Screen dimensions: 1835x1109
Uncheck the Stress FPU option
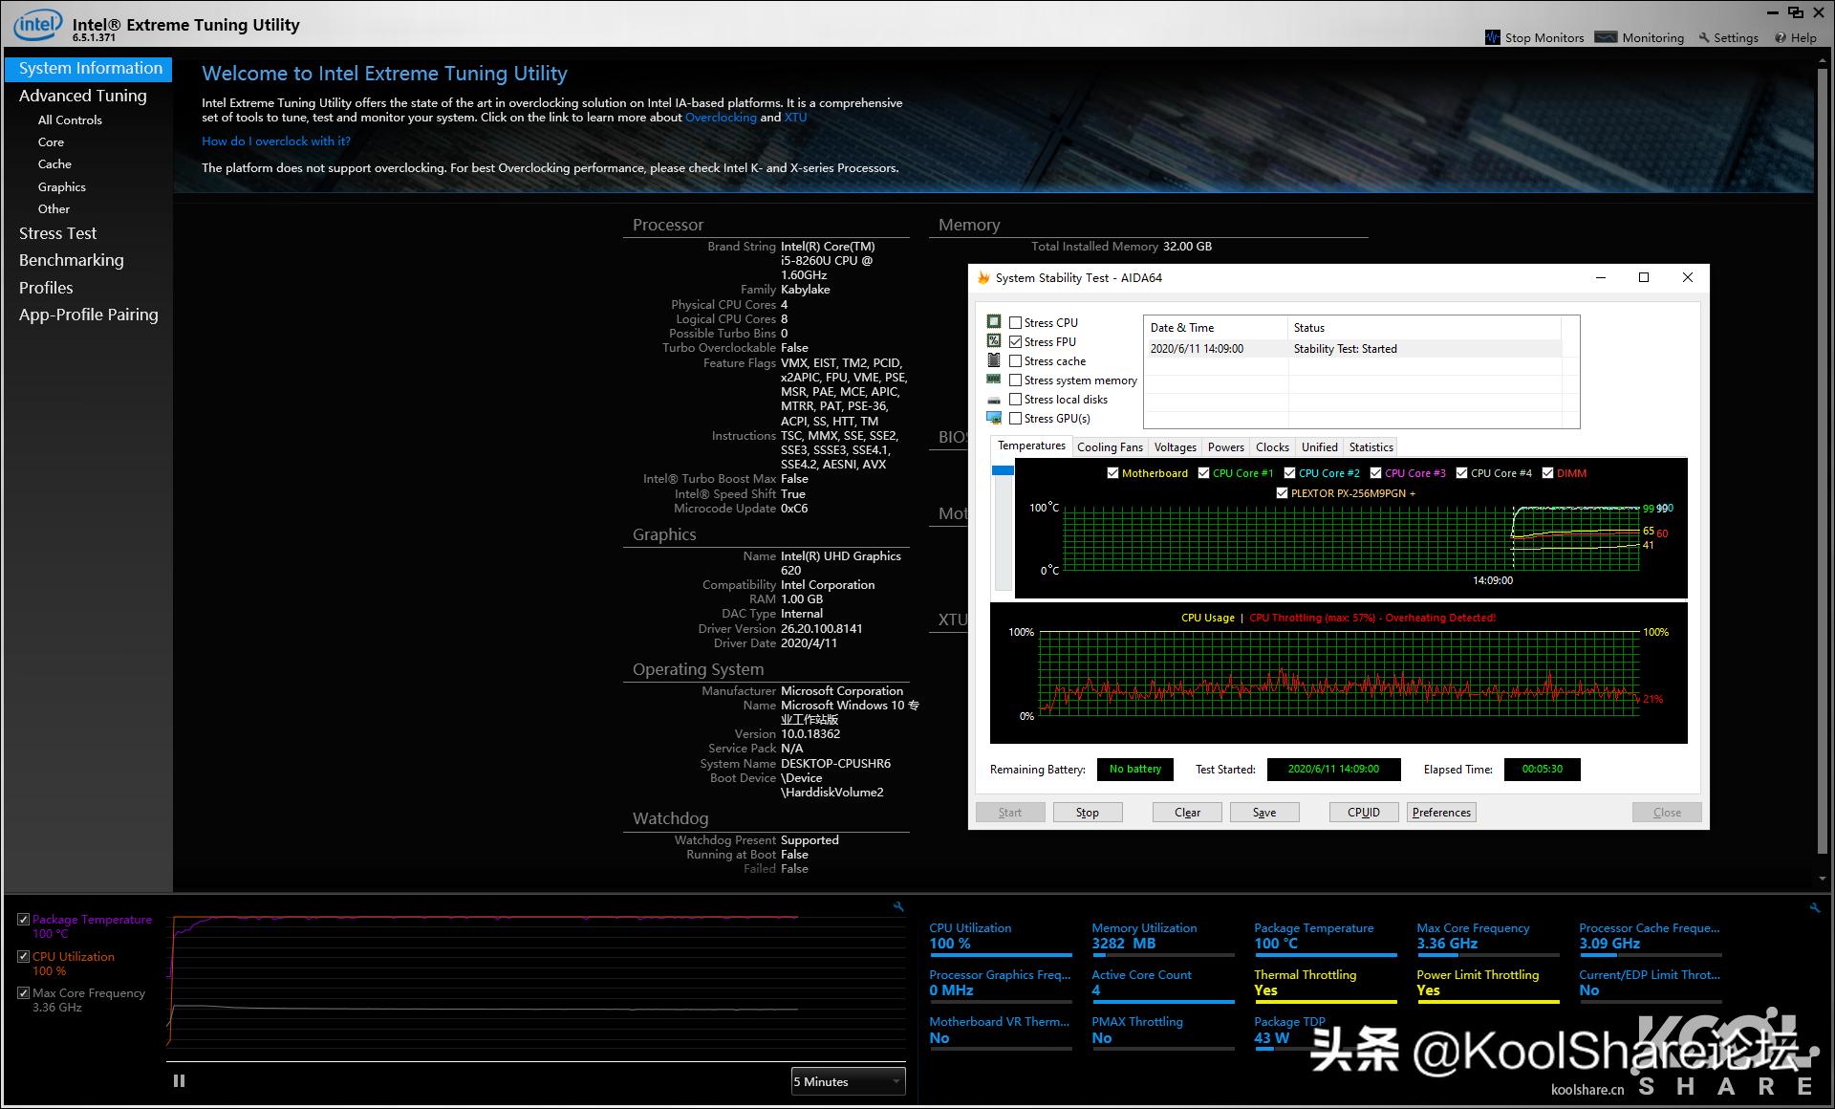(1016, 341)
